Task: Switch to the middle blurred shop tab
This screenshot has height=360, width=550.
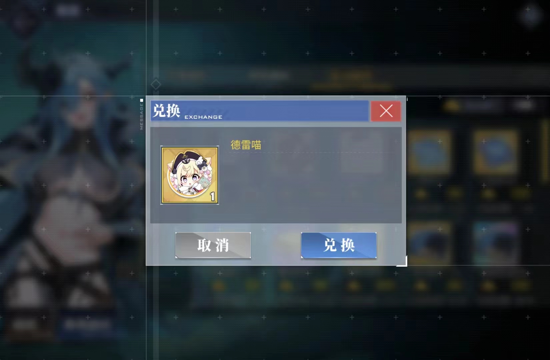Action: coord(268,75)
